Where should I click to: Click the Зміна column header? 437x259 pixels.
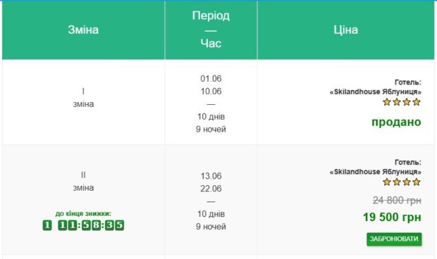(x=83, y=30)
